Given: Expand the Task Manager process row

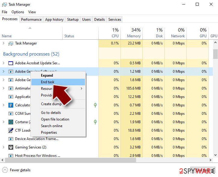Looking at the screenshot, I should pyautogui.click(x=4, y=43).
